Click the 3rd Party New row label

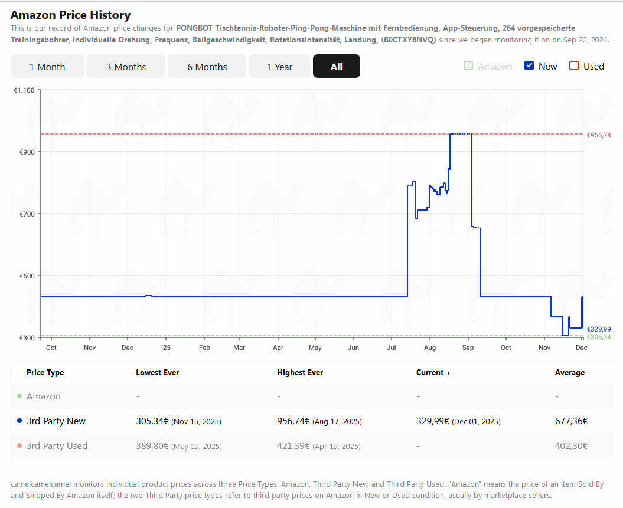[x=56, y=421]
